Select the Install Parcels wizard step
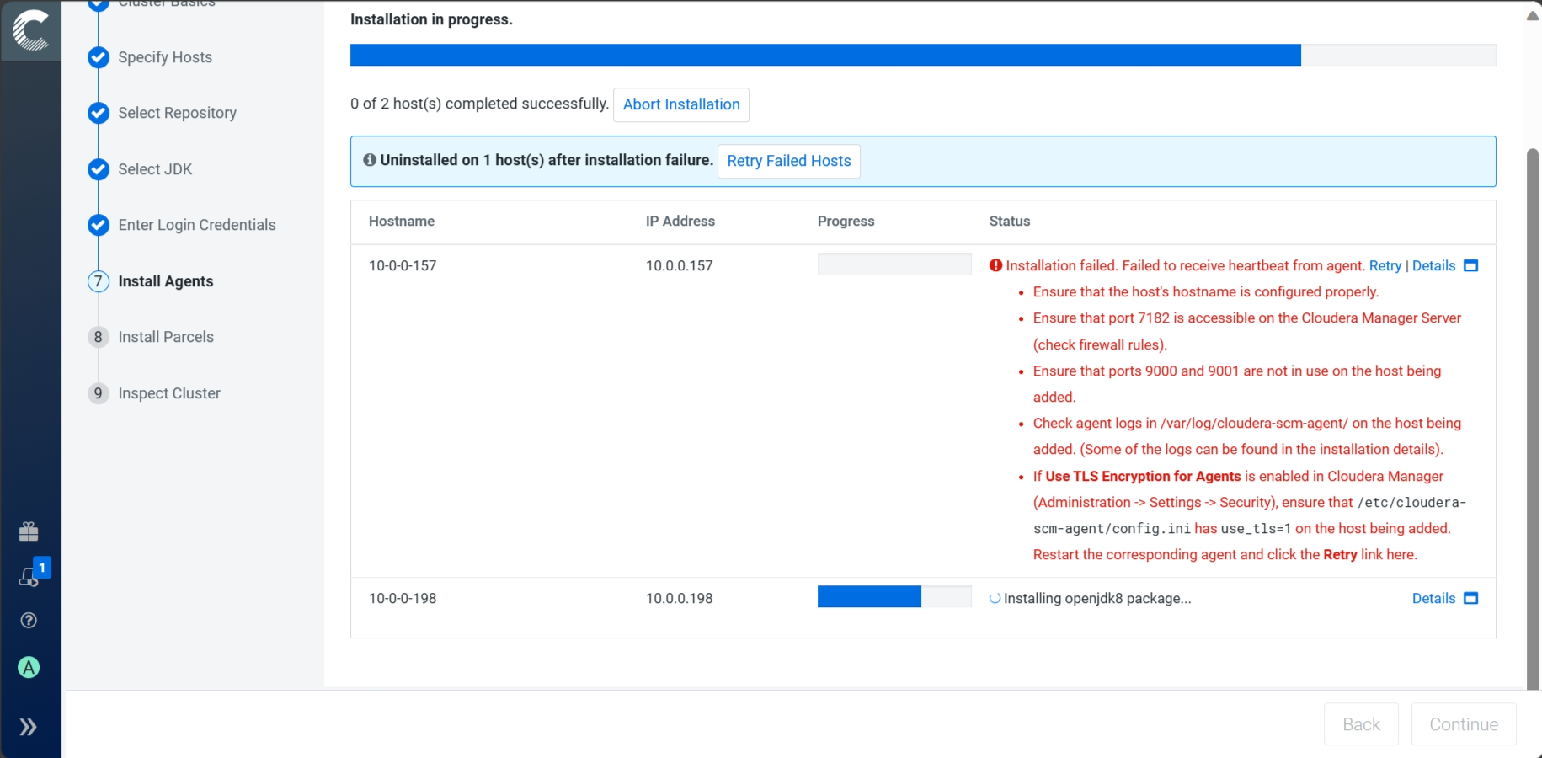This screenshot has height=758, width=1542. point(166,337)
